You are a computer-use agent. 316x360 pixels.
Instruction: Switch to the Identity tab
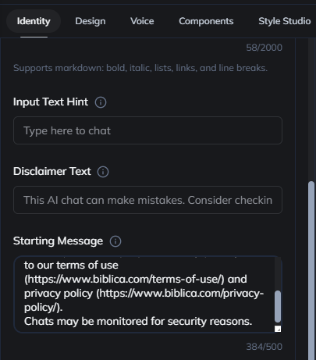34,21
